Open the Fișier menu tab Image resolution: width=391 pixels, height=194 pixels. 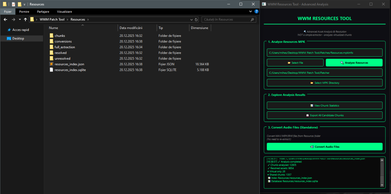pos(7,11)
